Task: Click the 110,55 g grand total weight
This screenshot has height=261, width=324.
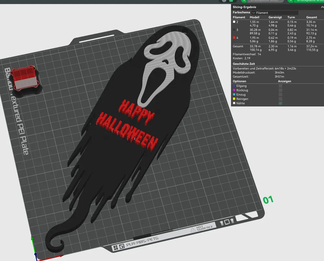Action: point(312,50)
